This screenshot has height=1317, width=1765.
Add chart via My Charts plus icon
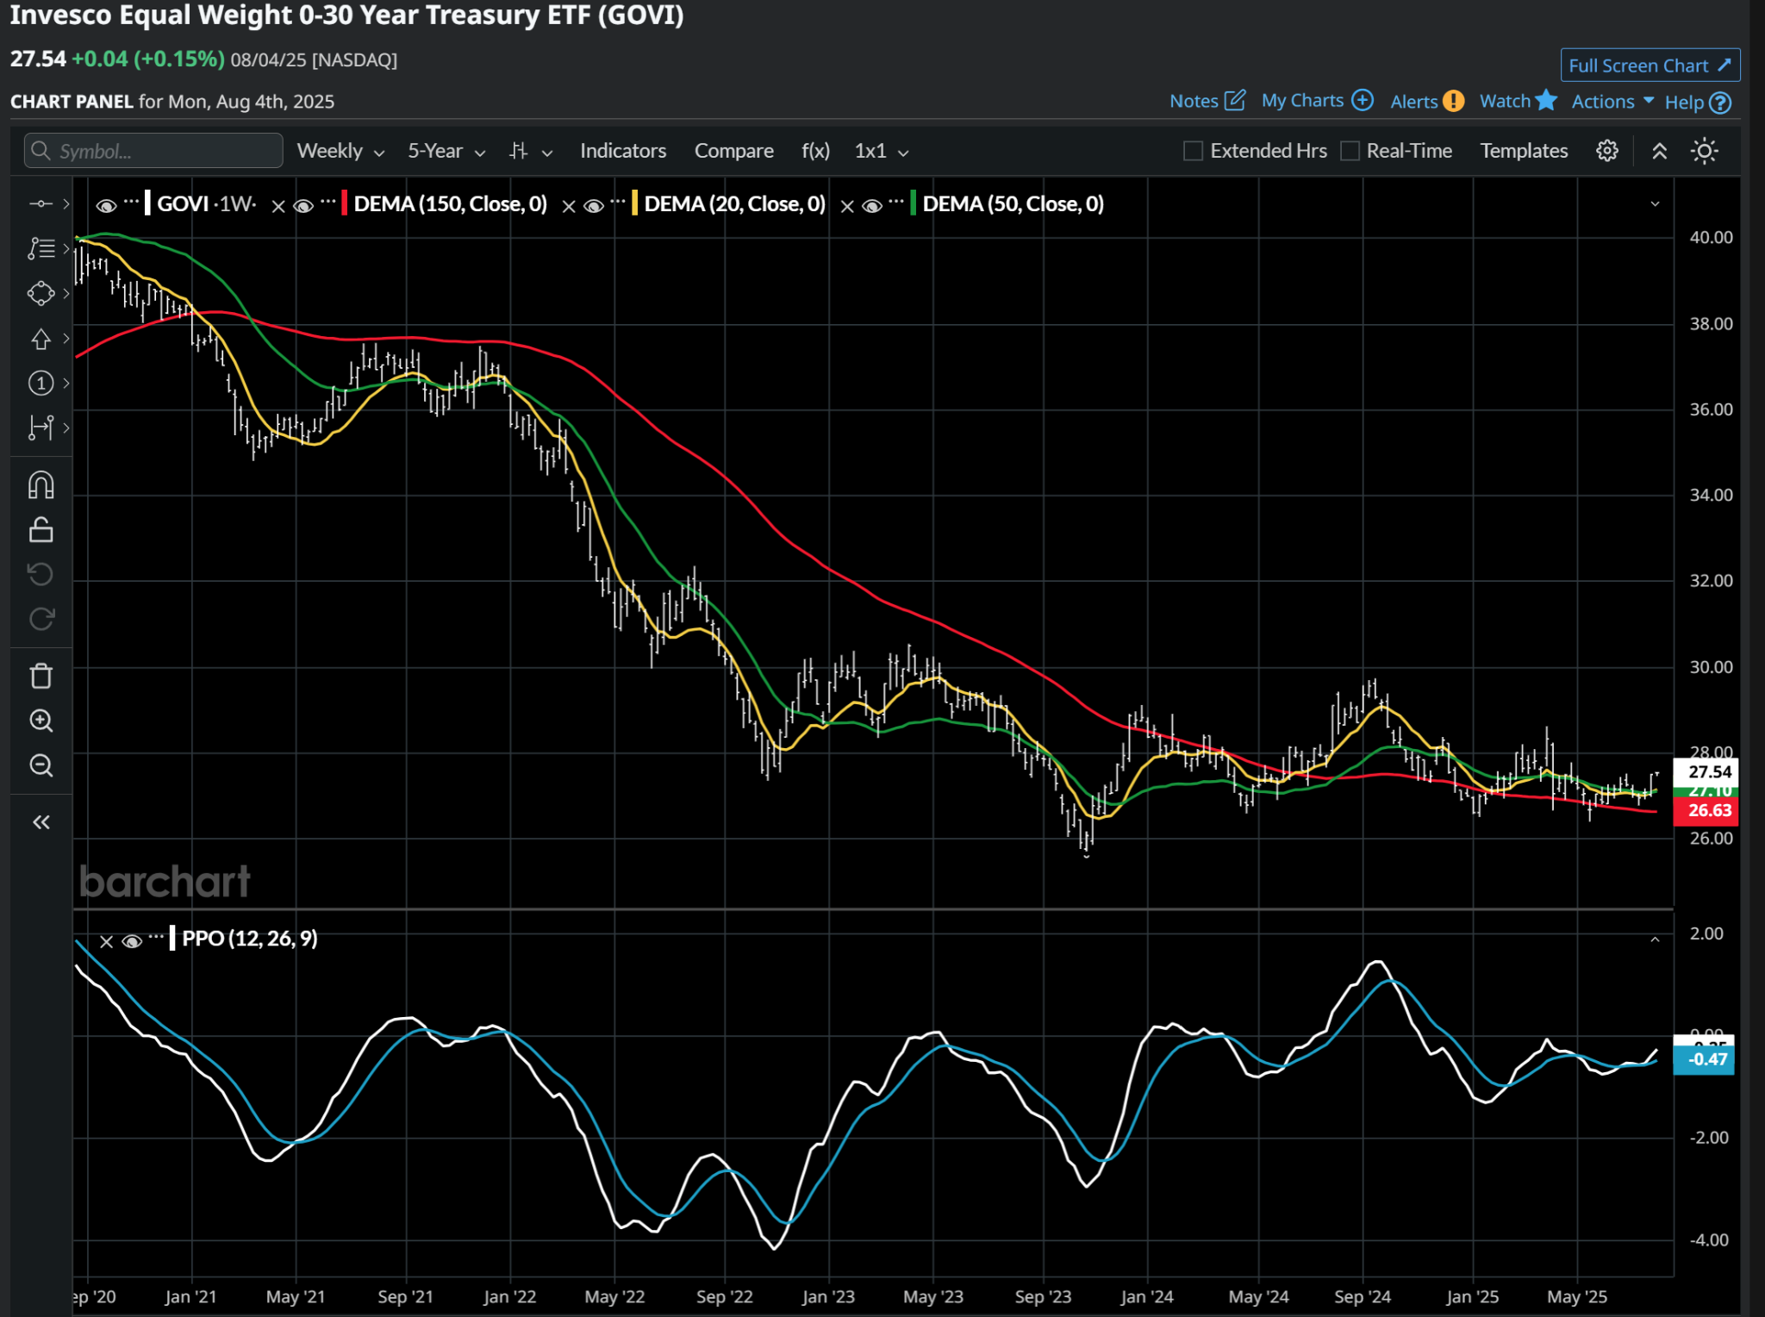(x=1363, y=100)
